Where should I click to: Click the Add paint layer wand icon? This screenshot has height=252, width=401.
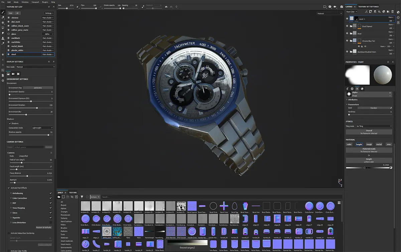click(366, 12)
